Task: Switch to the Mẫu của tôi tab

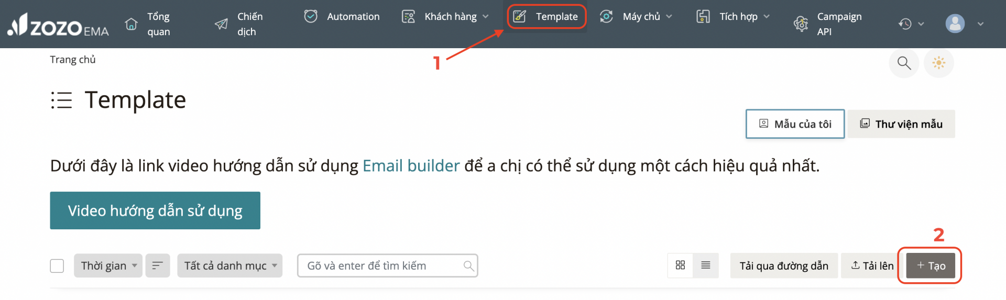Action: (795, 124)
